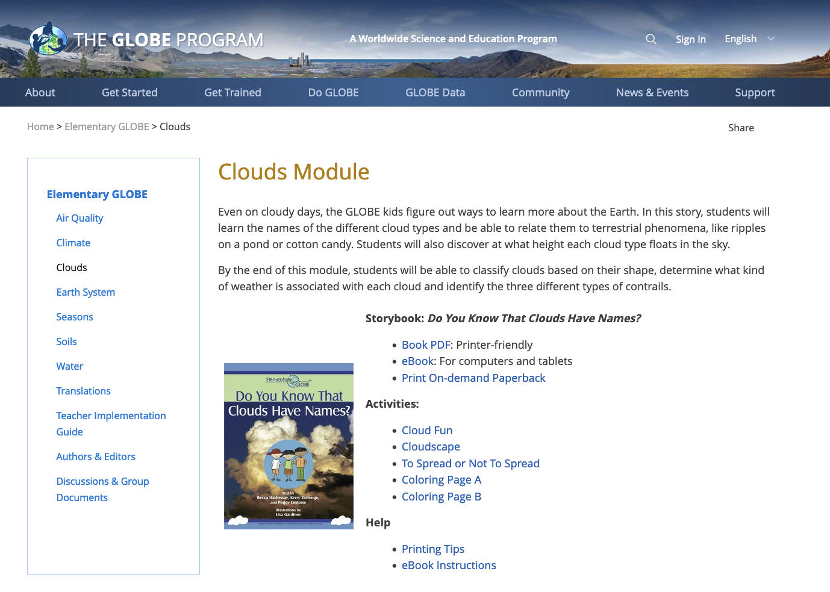Click the Share option
Screen dimensions: 830x592
(x=741, y=128)
